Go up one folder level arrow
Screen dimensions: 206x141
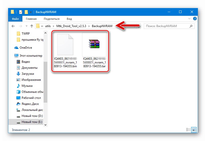coord(32,26)
